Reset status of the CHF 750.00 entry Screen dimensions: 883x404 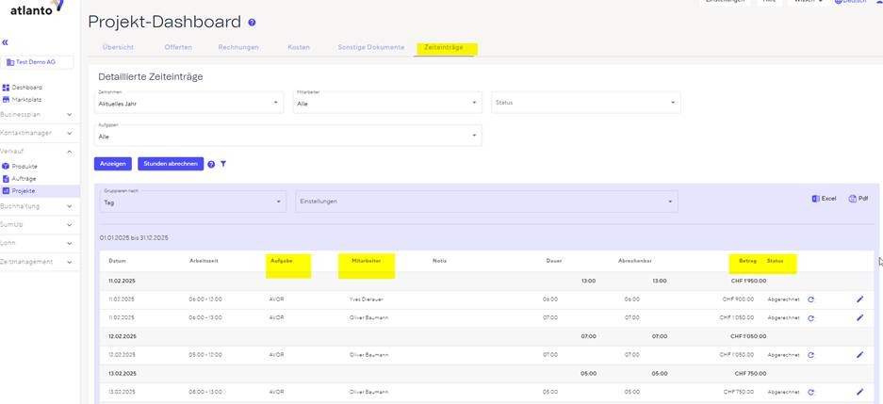[811, 393]
